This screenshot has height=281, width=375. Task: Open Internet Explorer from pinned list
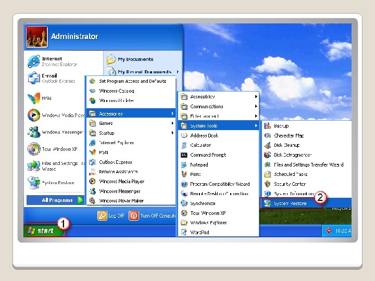point(53,61)
